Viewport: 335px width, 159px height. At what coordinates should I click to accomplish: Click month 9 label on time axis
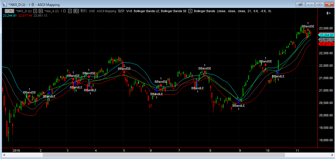pyautogui.click(x=240, y=151)
